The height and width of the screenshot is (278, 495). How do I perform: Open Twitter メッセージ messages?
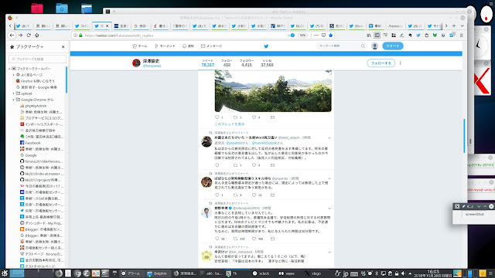(x=211, y=46)
